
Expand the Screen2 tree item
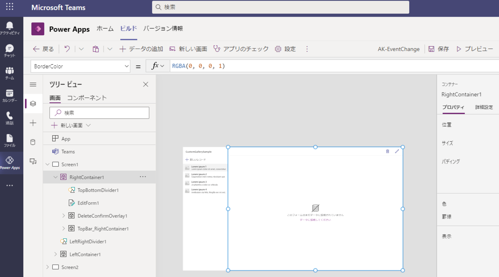pos(47,267)
